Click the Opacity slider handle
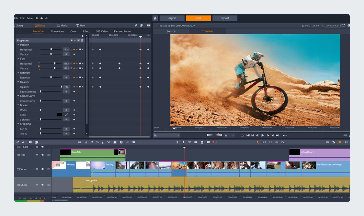 point(61,87)
